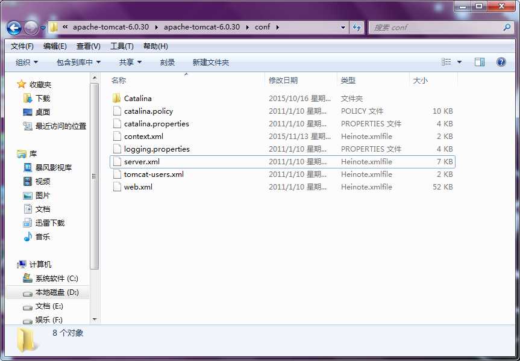
Task: Click the conf breadcrumb segment
Action: (x=262, y=27)
